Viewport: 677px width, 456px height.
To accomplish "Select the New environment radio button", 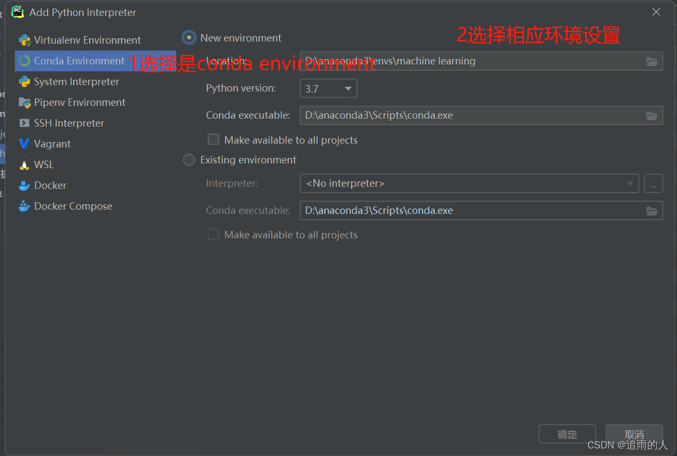I will 189,38.
